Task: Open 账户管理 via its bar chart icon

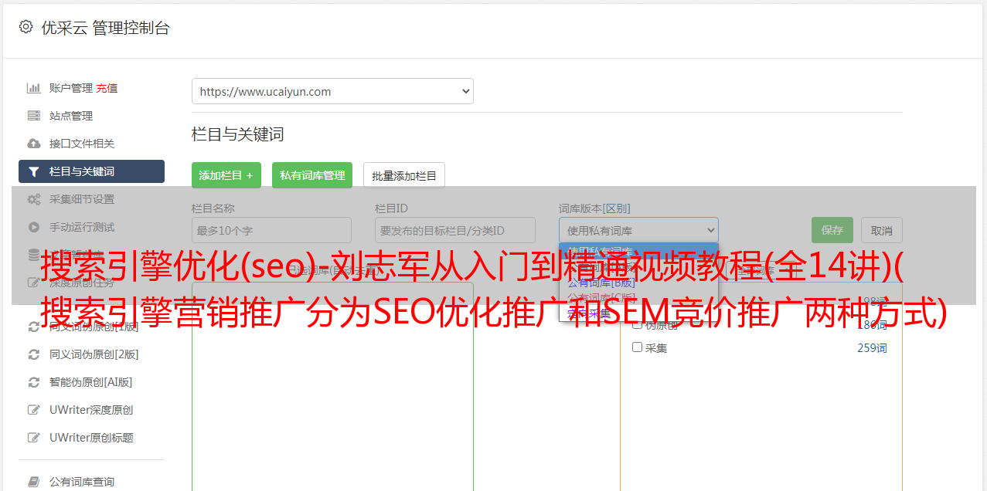Action: 33,88
